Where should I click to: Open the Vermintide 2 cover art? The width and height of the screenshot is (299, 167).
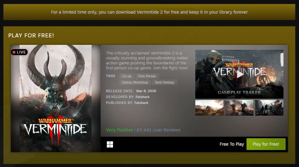pyautogui.click(x=56, y=98)
